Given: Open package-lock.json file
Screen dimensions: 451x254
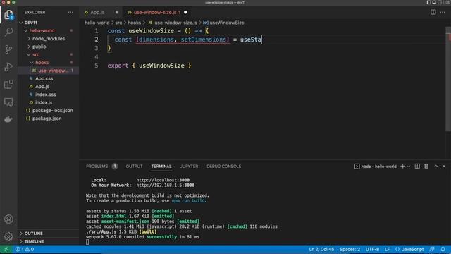Looking at the screenshot, I should pyautogui.click(x=52, y=110).
